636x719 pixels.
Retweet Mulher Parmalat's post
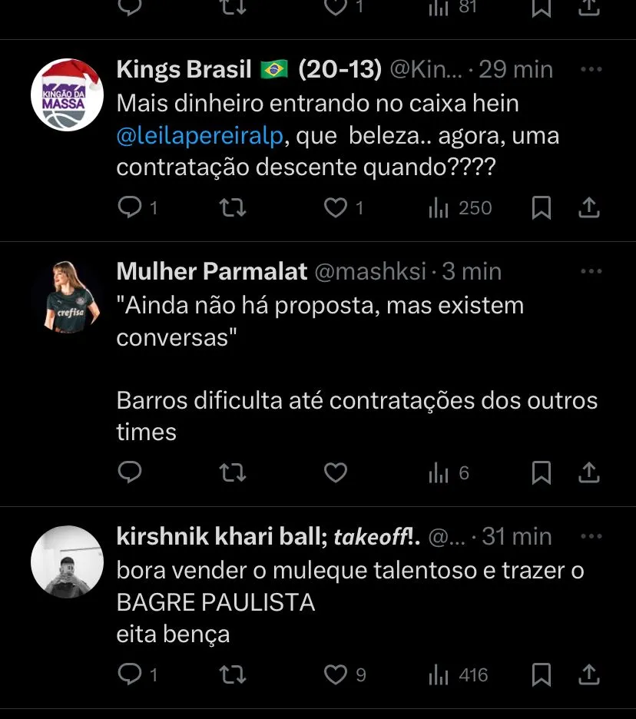pyautogui.click(x=232, y=473)
